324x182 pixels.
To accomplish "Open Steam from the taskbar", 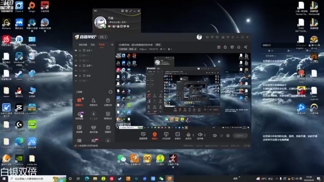I will pyautogui.click(x=120, y=178).
